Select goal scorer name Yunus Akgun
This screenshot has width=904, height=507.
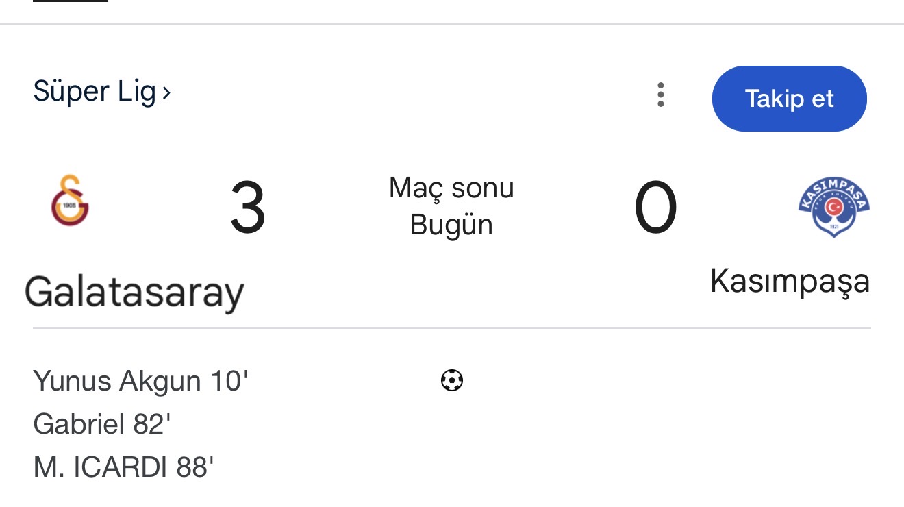(116, 381)
